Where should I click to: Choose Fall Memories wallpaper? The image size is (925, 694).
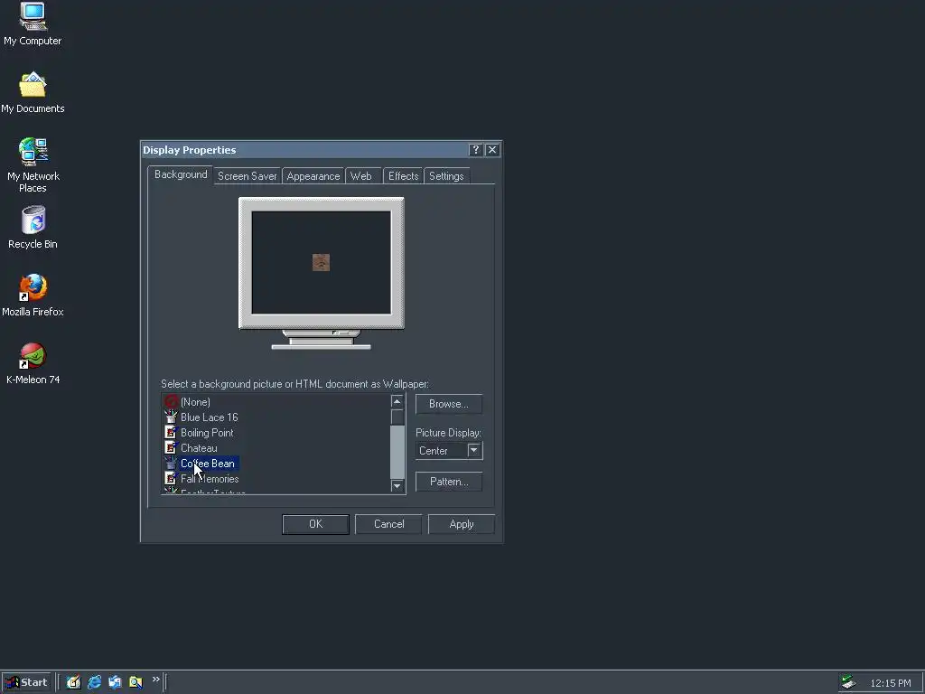210,479
